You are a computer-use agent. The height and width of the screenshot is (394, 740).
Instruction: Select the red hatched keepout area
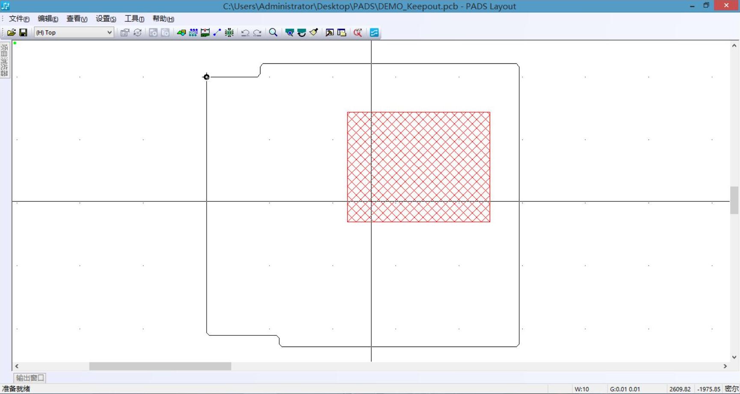[x=419, y=167]
